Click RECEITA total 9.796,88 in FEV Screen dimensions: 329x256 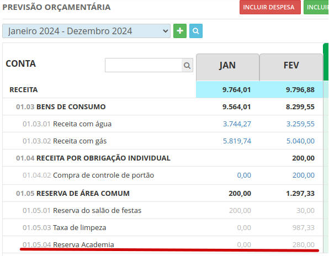click(x=300, y=90)
